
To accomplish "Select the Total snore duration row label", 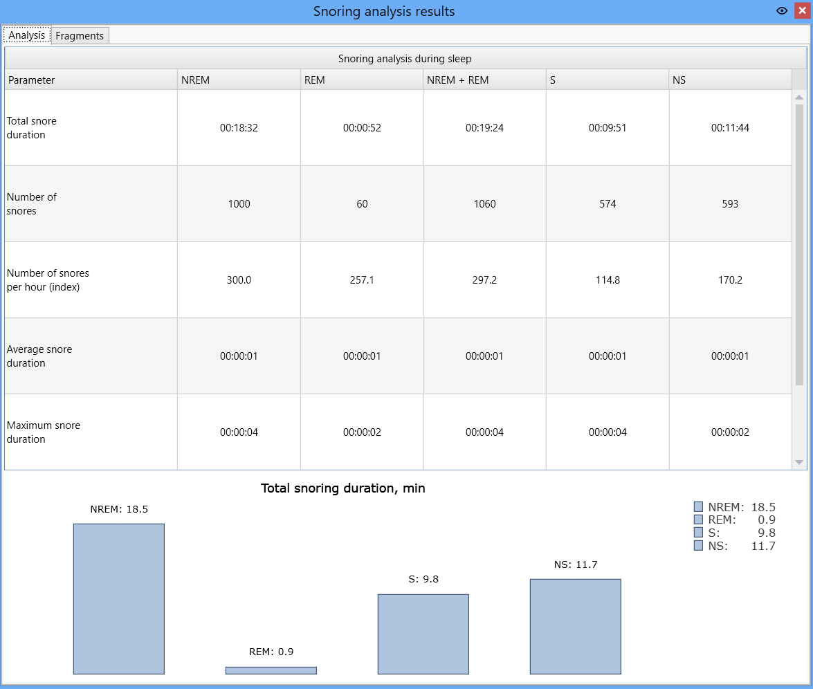I will pyautogui.click(x=32, y=127).
